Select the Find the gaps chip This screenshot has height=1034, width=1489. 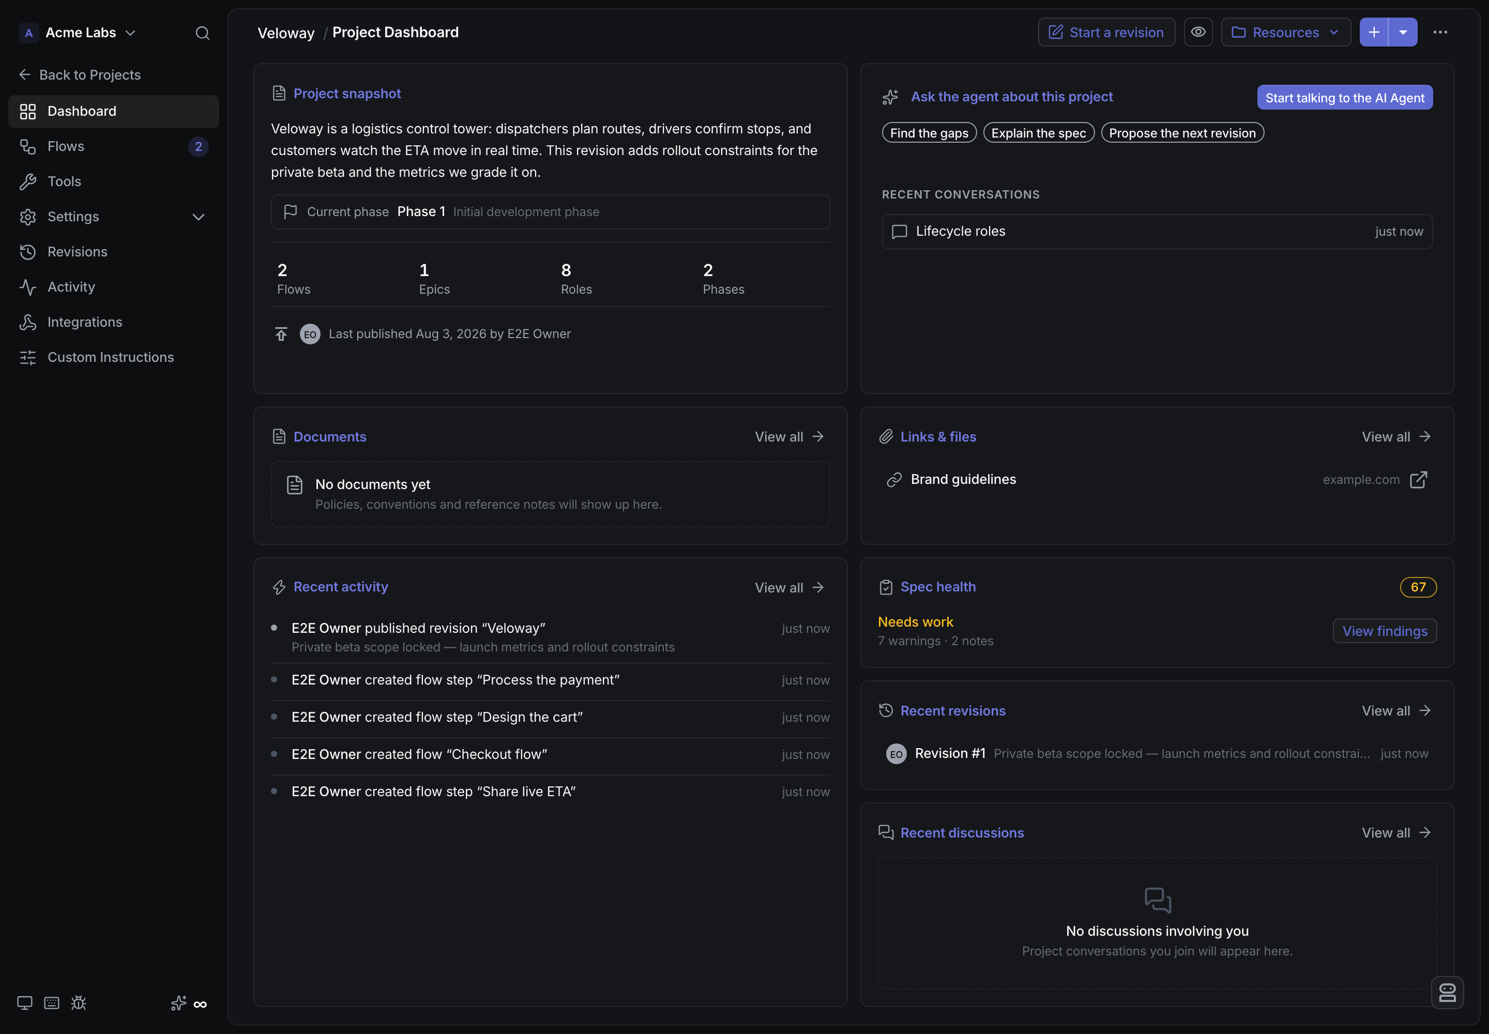click(x=929, y=133)
